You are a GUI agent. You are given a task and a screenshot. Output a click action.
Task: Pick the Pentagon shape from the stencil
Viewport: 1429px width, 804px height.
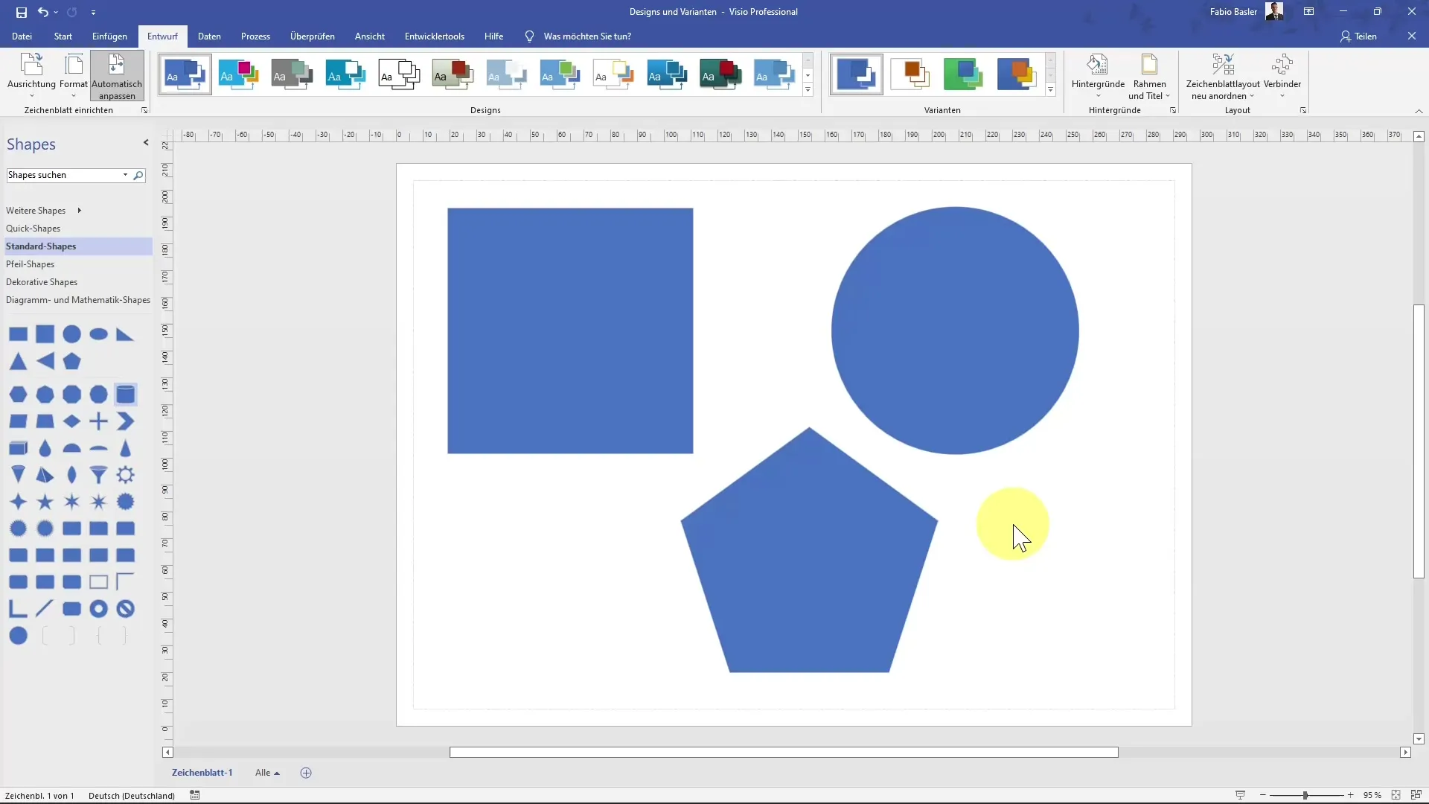(x=71, y=362)
